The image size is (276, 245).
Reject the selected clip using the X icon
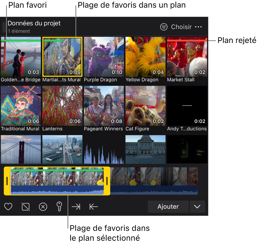point(43,206)
